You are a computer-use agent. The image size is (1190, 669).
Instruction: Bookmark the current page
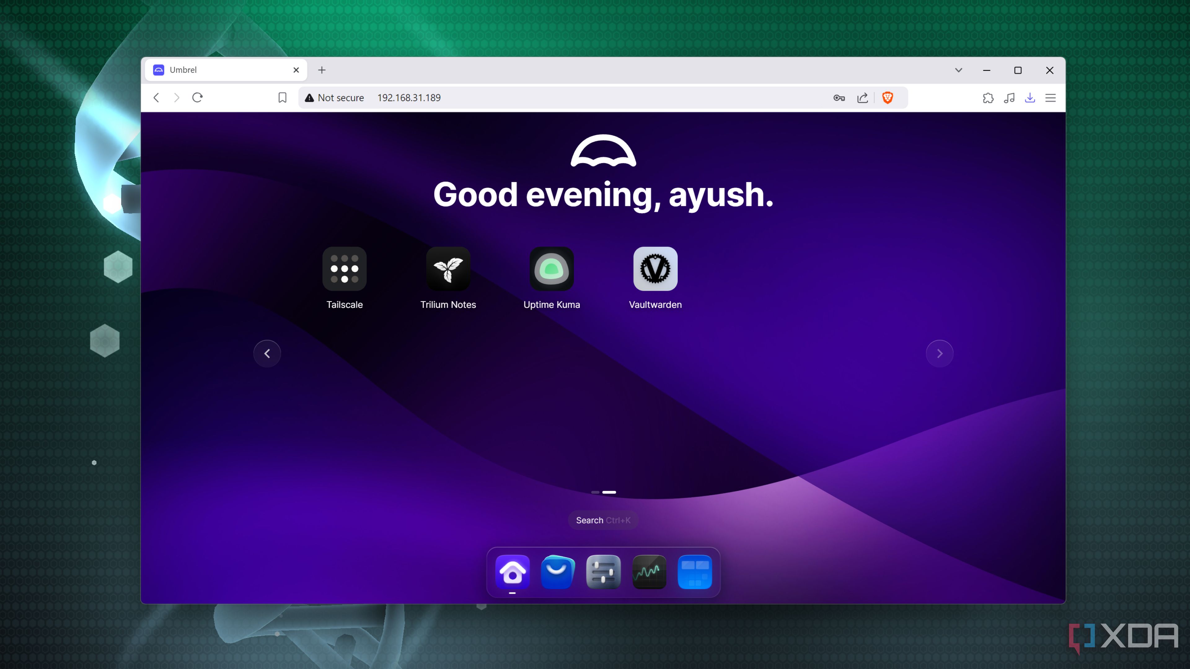point(282,98)
